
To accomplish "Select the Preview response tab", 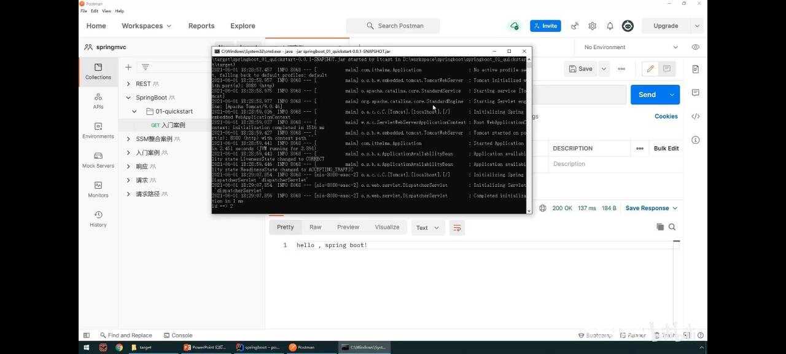I will click(348, 227).
